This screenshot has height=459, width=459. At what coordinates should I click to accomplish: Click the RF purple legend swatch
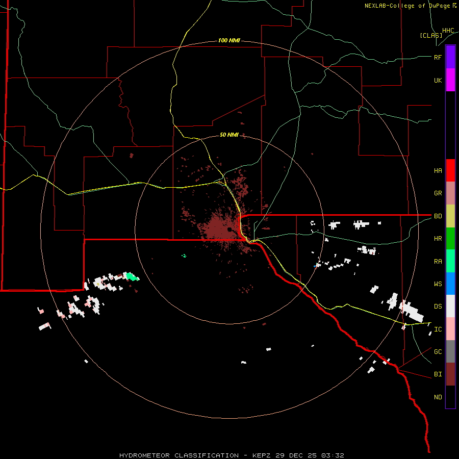tap(450, 57)
